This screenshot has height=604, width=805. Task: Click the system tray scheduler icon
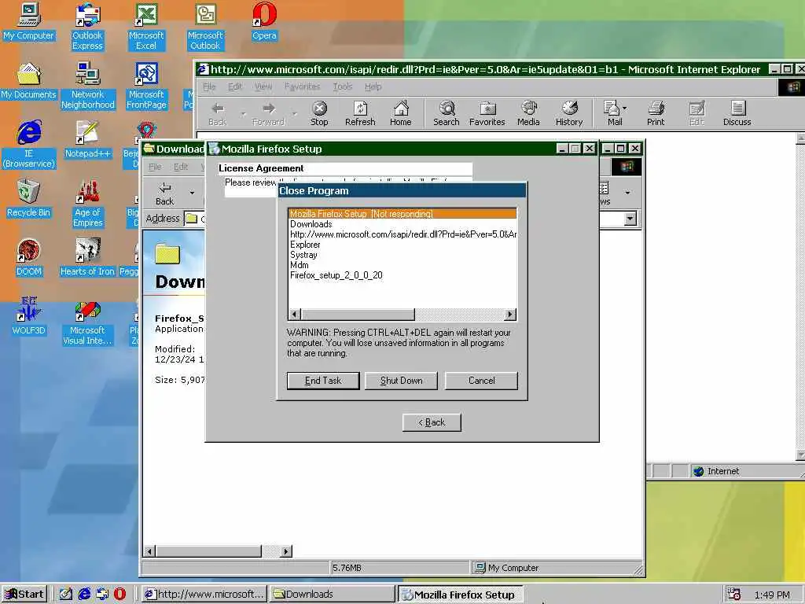pos(734,594)
